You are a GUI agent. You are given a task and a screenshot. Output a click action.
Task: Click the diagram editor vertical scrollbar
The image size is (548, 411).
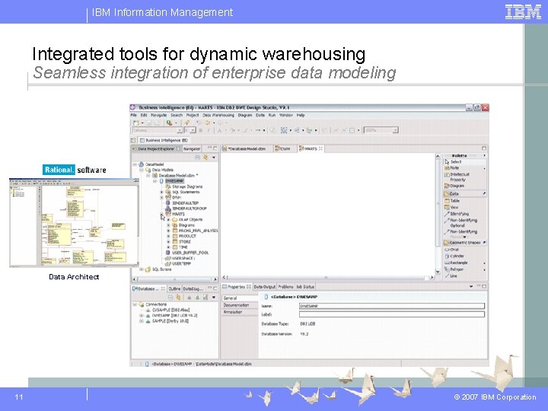[x=437, y=214]
